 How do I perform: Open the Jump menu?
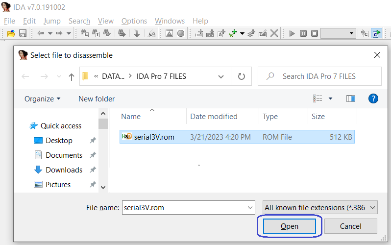[x=52, y=21]
